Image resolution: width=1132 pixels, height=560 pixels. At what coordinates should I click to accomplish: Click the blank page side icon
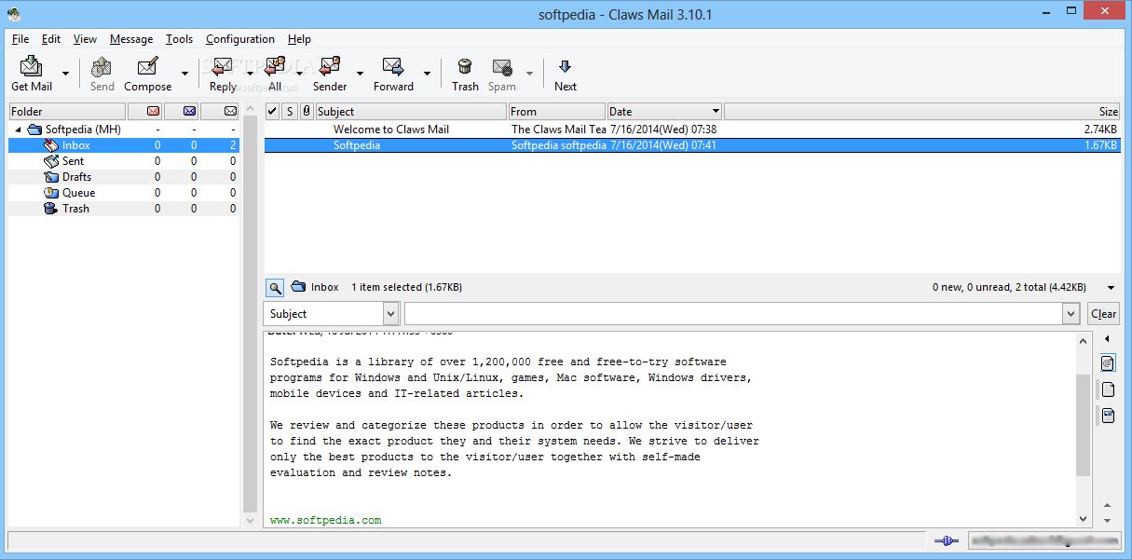pos(1108,389)
